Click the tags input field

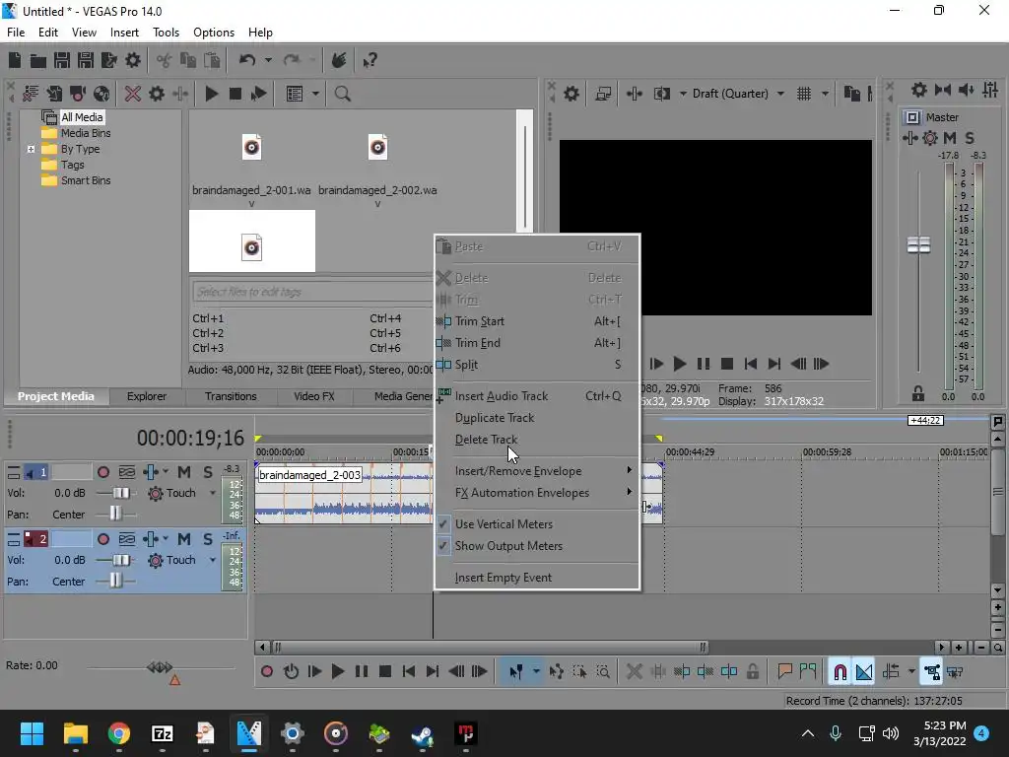click(311, 292)
